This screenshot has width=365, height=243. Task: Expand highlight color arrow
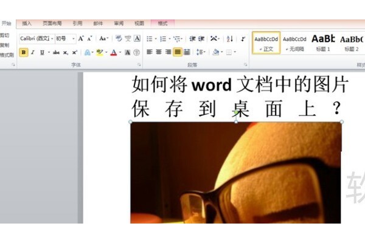coord(106,53)
